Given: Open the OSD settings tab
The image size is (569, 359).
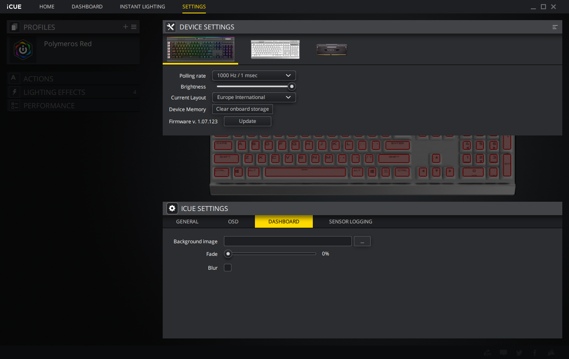Looking at the screenshot, I should tap(233, 221).
